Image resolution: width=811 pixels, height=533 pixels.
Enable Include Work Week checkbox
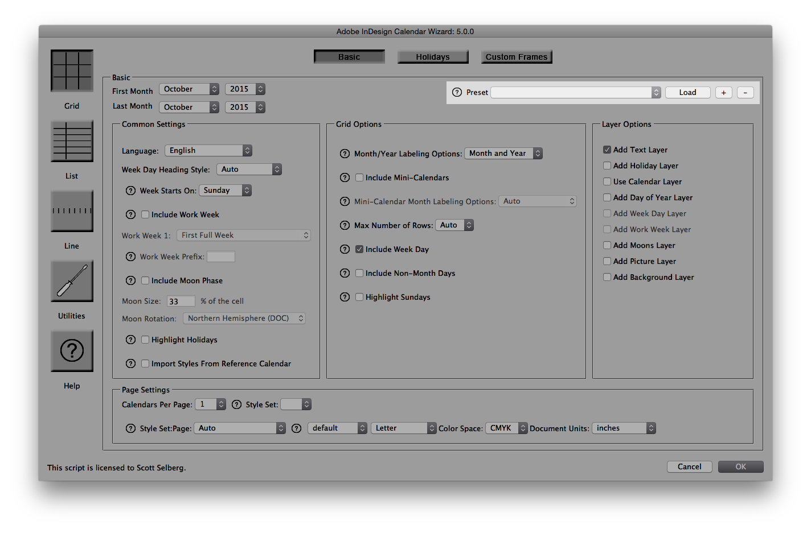(145, 214)
